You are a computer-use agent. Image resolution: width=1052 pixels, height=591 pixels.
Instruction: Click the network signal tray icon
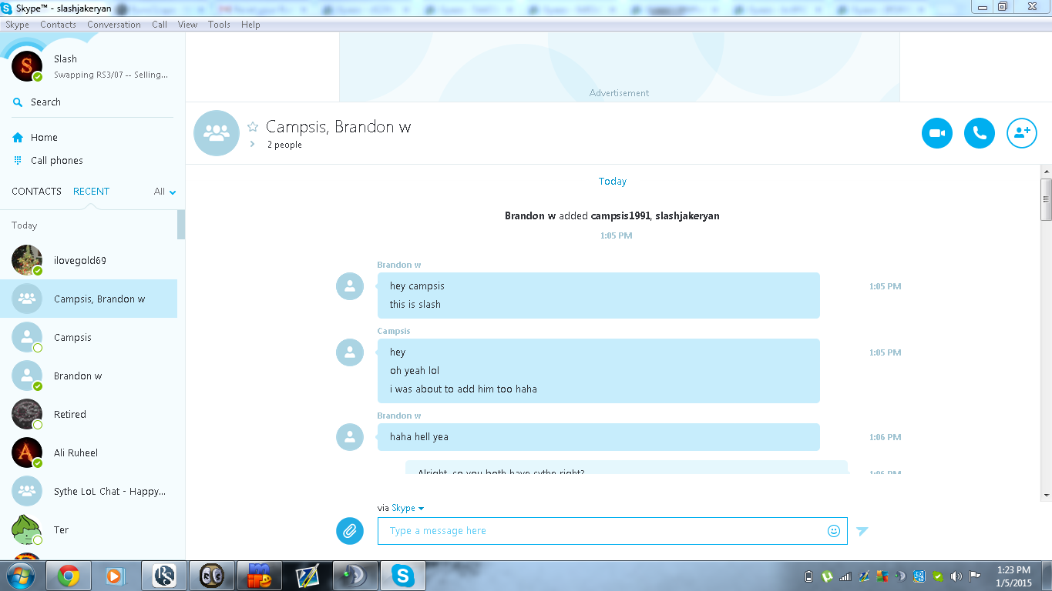[x=845, y=576]
